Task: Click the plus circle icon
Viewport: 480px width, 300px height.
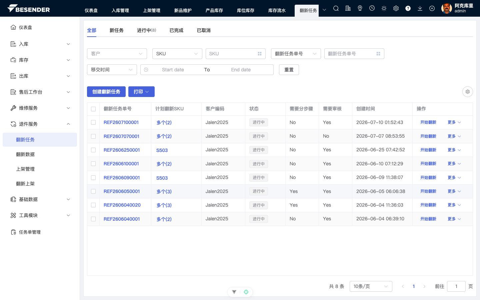Action: tap(432, 8)
